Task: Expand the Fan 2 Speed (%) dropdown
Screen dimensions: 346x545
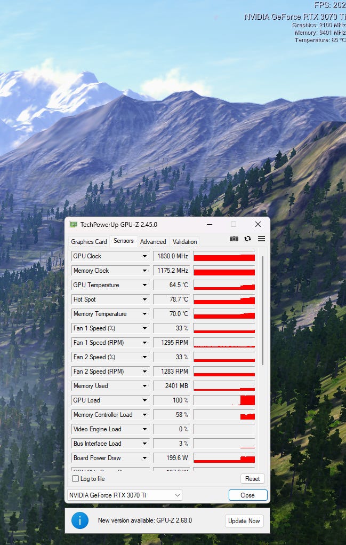Action: tap(144, 357)
